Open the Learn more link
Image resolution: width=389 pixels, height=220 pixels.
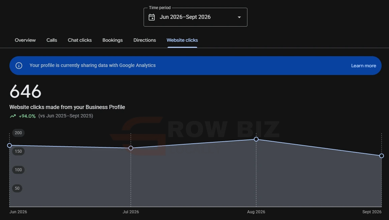tap(363, 66)
